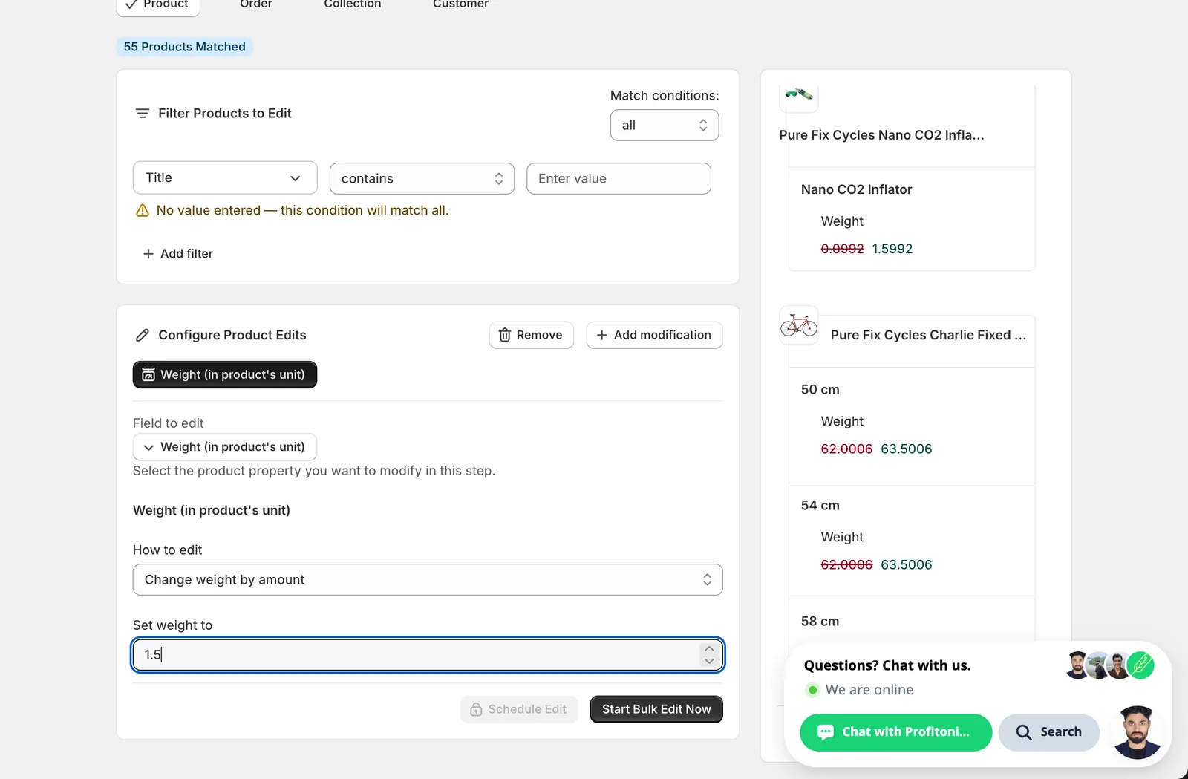The width and height of the screenshot is (1188, 779).
Task: Go to the Product tab
Action: point(158,4)
